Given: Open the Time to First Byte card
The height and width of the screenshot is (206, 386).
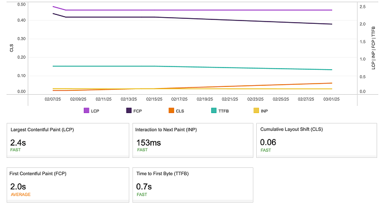Looking at the screenshot, I should [x=193, y=185].
